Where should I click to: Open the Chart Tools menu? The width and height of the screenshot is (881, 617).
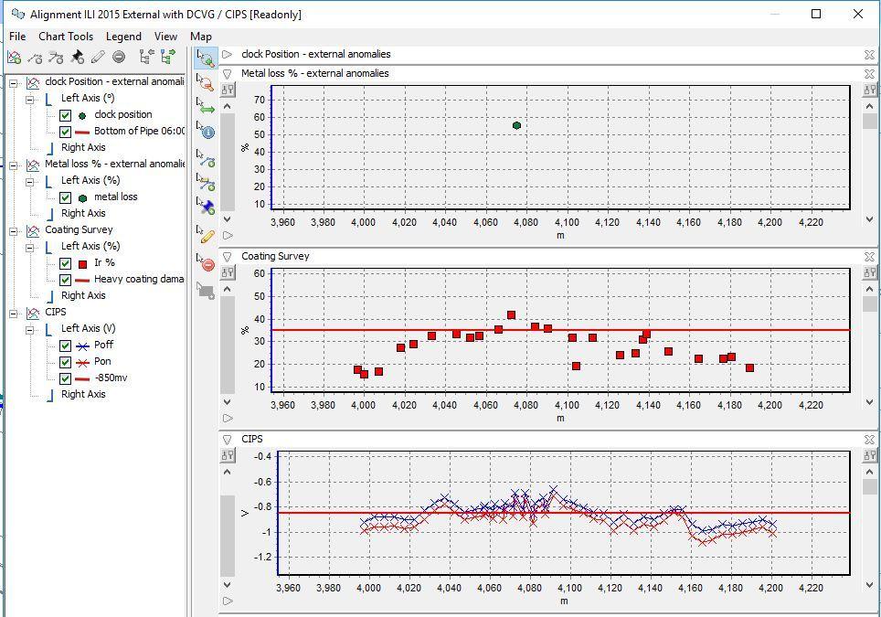(66, 37)
